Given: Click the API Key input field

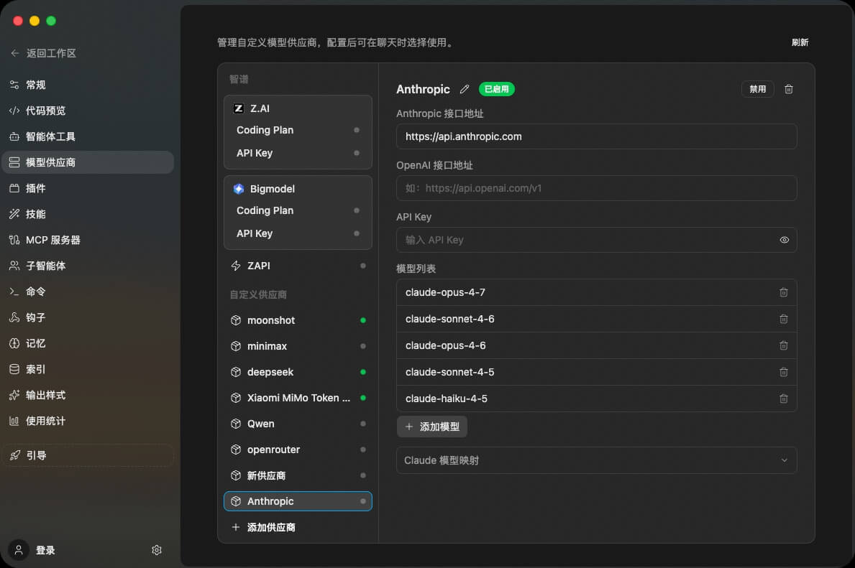Looking at the screenshot, I should 597,240.
